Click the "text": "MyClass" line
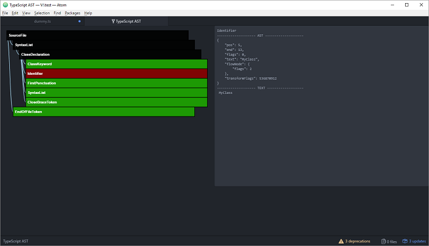 coord(241,59)
